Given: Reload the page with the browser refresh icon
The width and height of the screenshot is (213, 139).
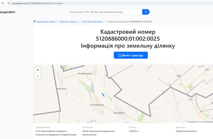Looking at the screenshot, I should click(x=2, y=3).
